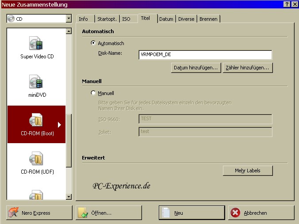The image size is (299, 224).
Task: Click the Nero Express flame icon
Action: pos(14,213)
